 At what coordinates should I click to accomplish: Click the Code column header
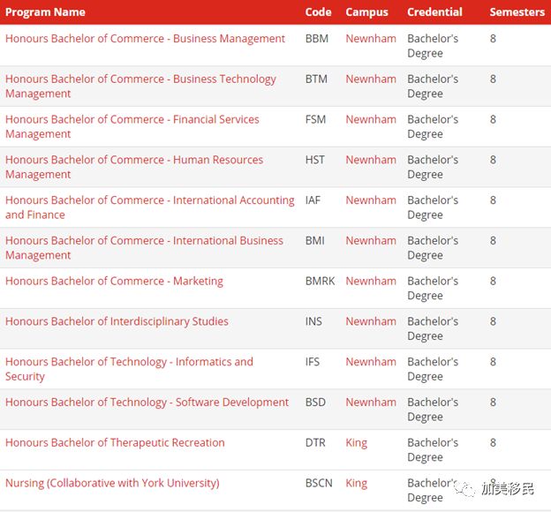[x=318, y=12]
